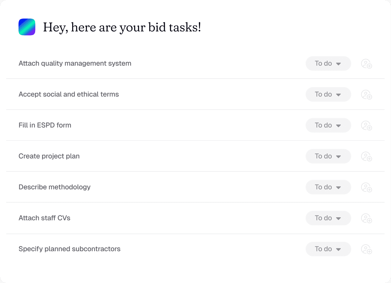Open status dropdown for Attach quality management system
The height and width of the screenshot is (283, 391).
pyautogui.click(x=328, y=64)
